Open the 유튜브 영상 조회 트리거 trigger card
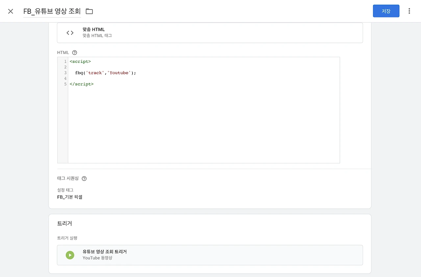The image size is (421, 277). pyautogui.click(x=210, y=255)
